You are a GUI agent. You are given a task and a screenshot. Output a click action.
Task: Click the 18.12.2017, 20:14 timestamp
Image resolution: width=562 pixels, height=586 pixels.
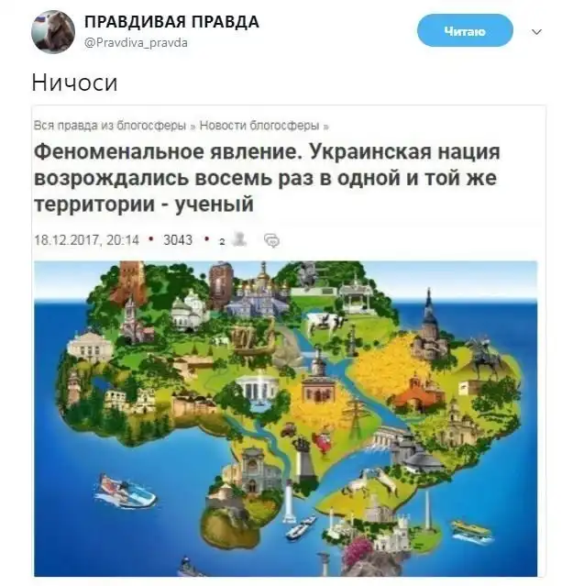(x=87, y=239)
